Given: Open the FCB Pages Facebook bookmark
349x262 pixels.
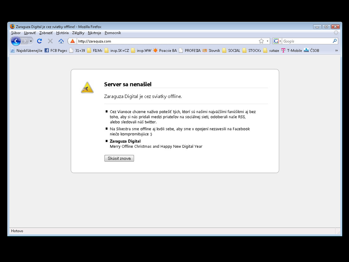Looking at the screenshot, I should point(56,50).
